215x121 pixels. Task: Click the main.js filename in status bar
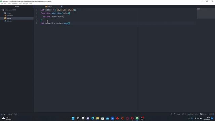click(10, 114)
